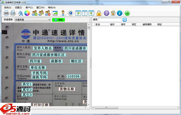Click customer list scroll left arrow
The height and width of the screenshot is (115, 181).
93,108
